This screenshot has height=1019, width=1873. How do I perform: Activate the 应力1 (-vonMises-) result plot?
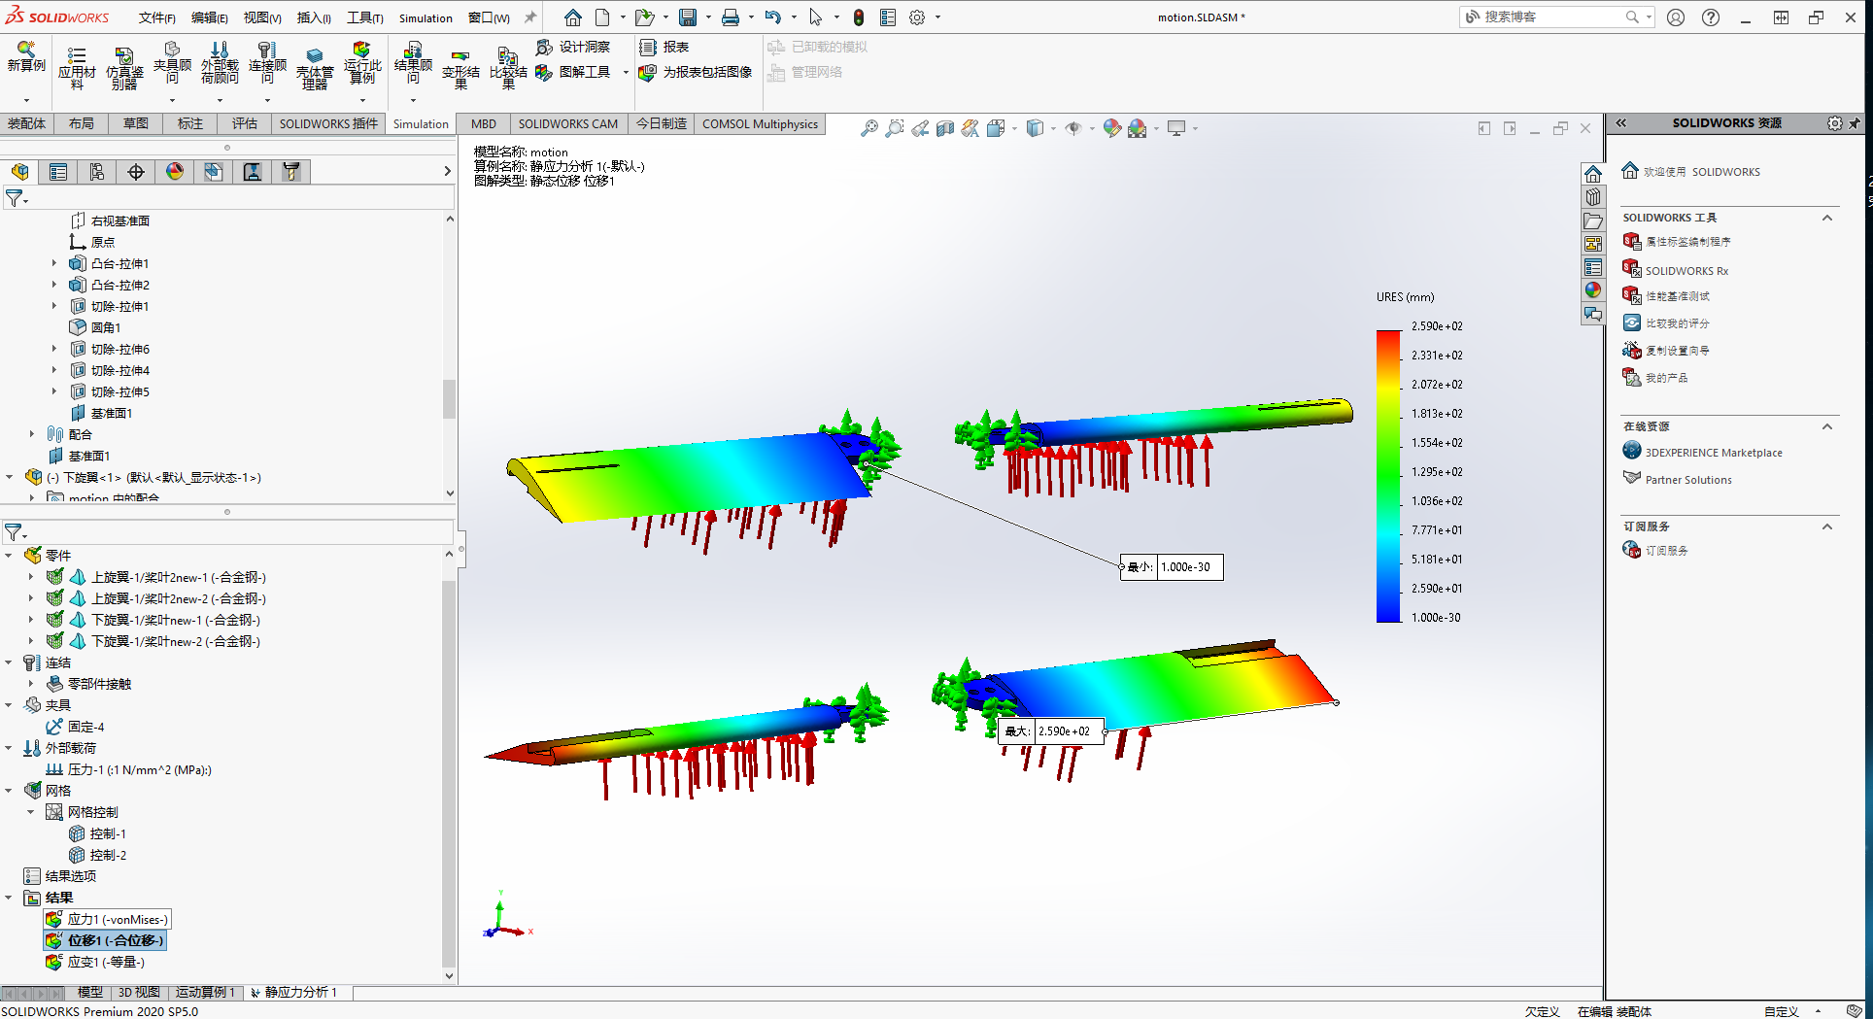114,919
